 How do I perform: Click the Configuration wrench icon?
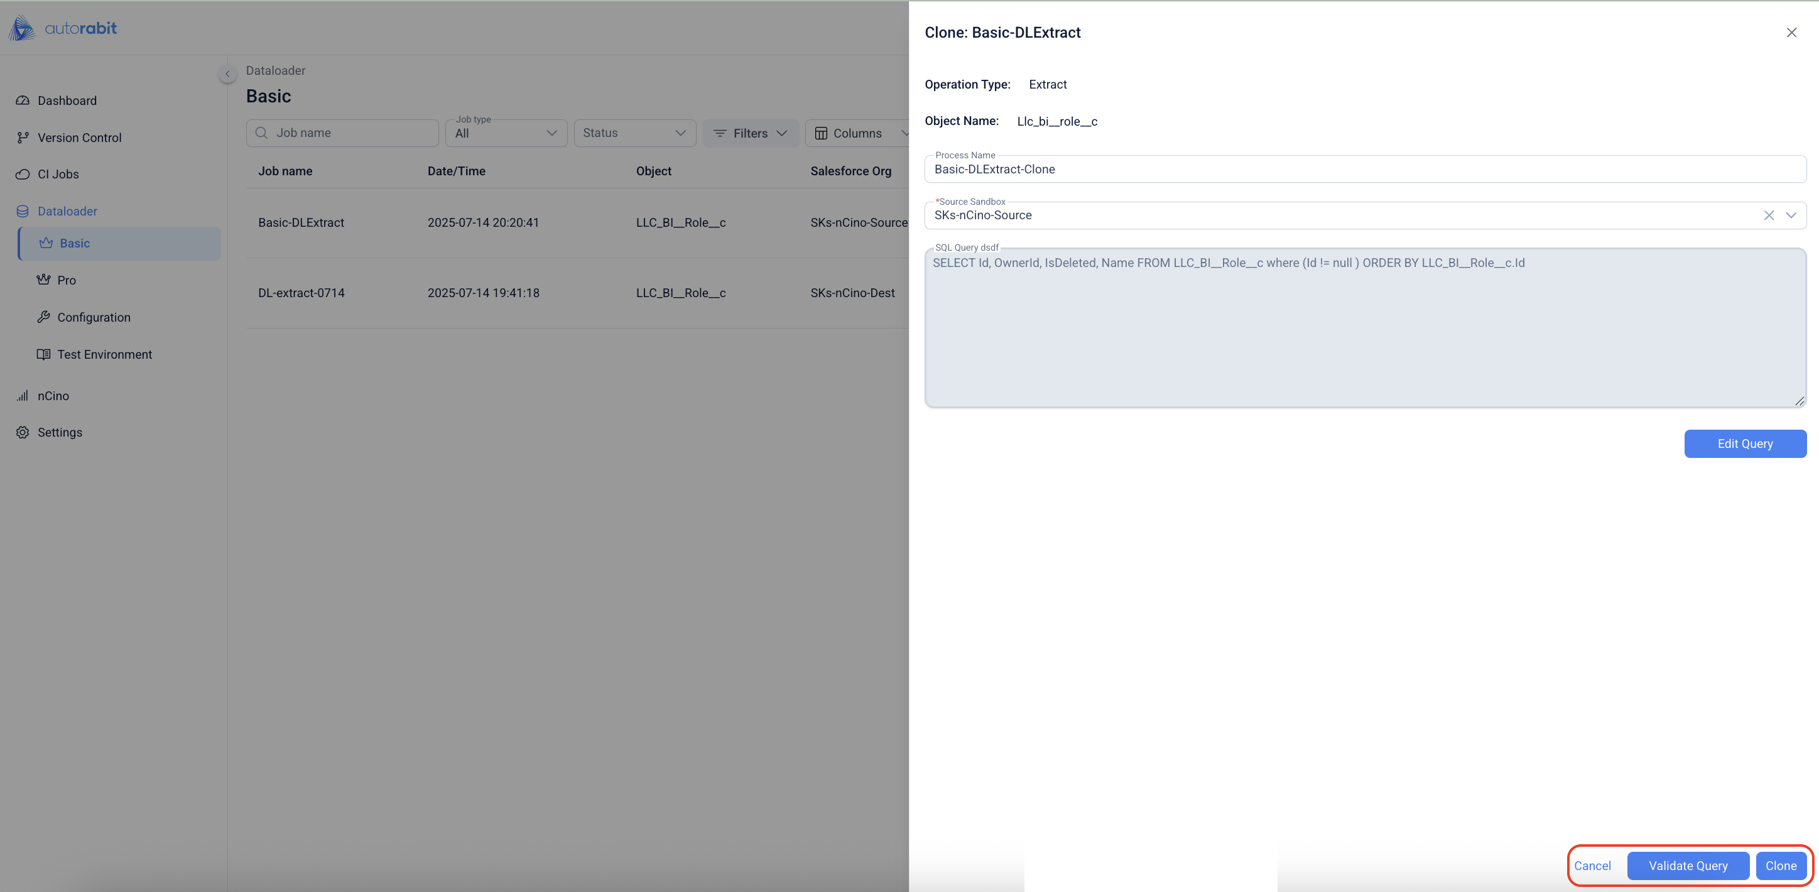(44, 317)
